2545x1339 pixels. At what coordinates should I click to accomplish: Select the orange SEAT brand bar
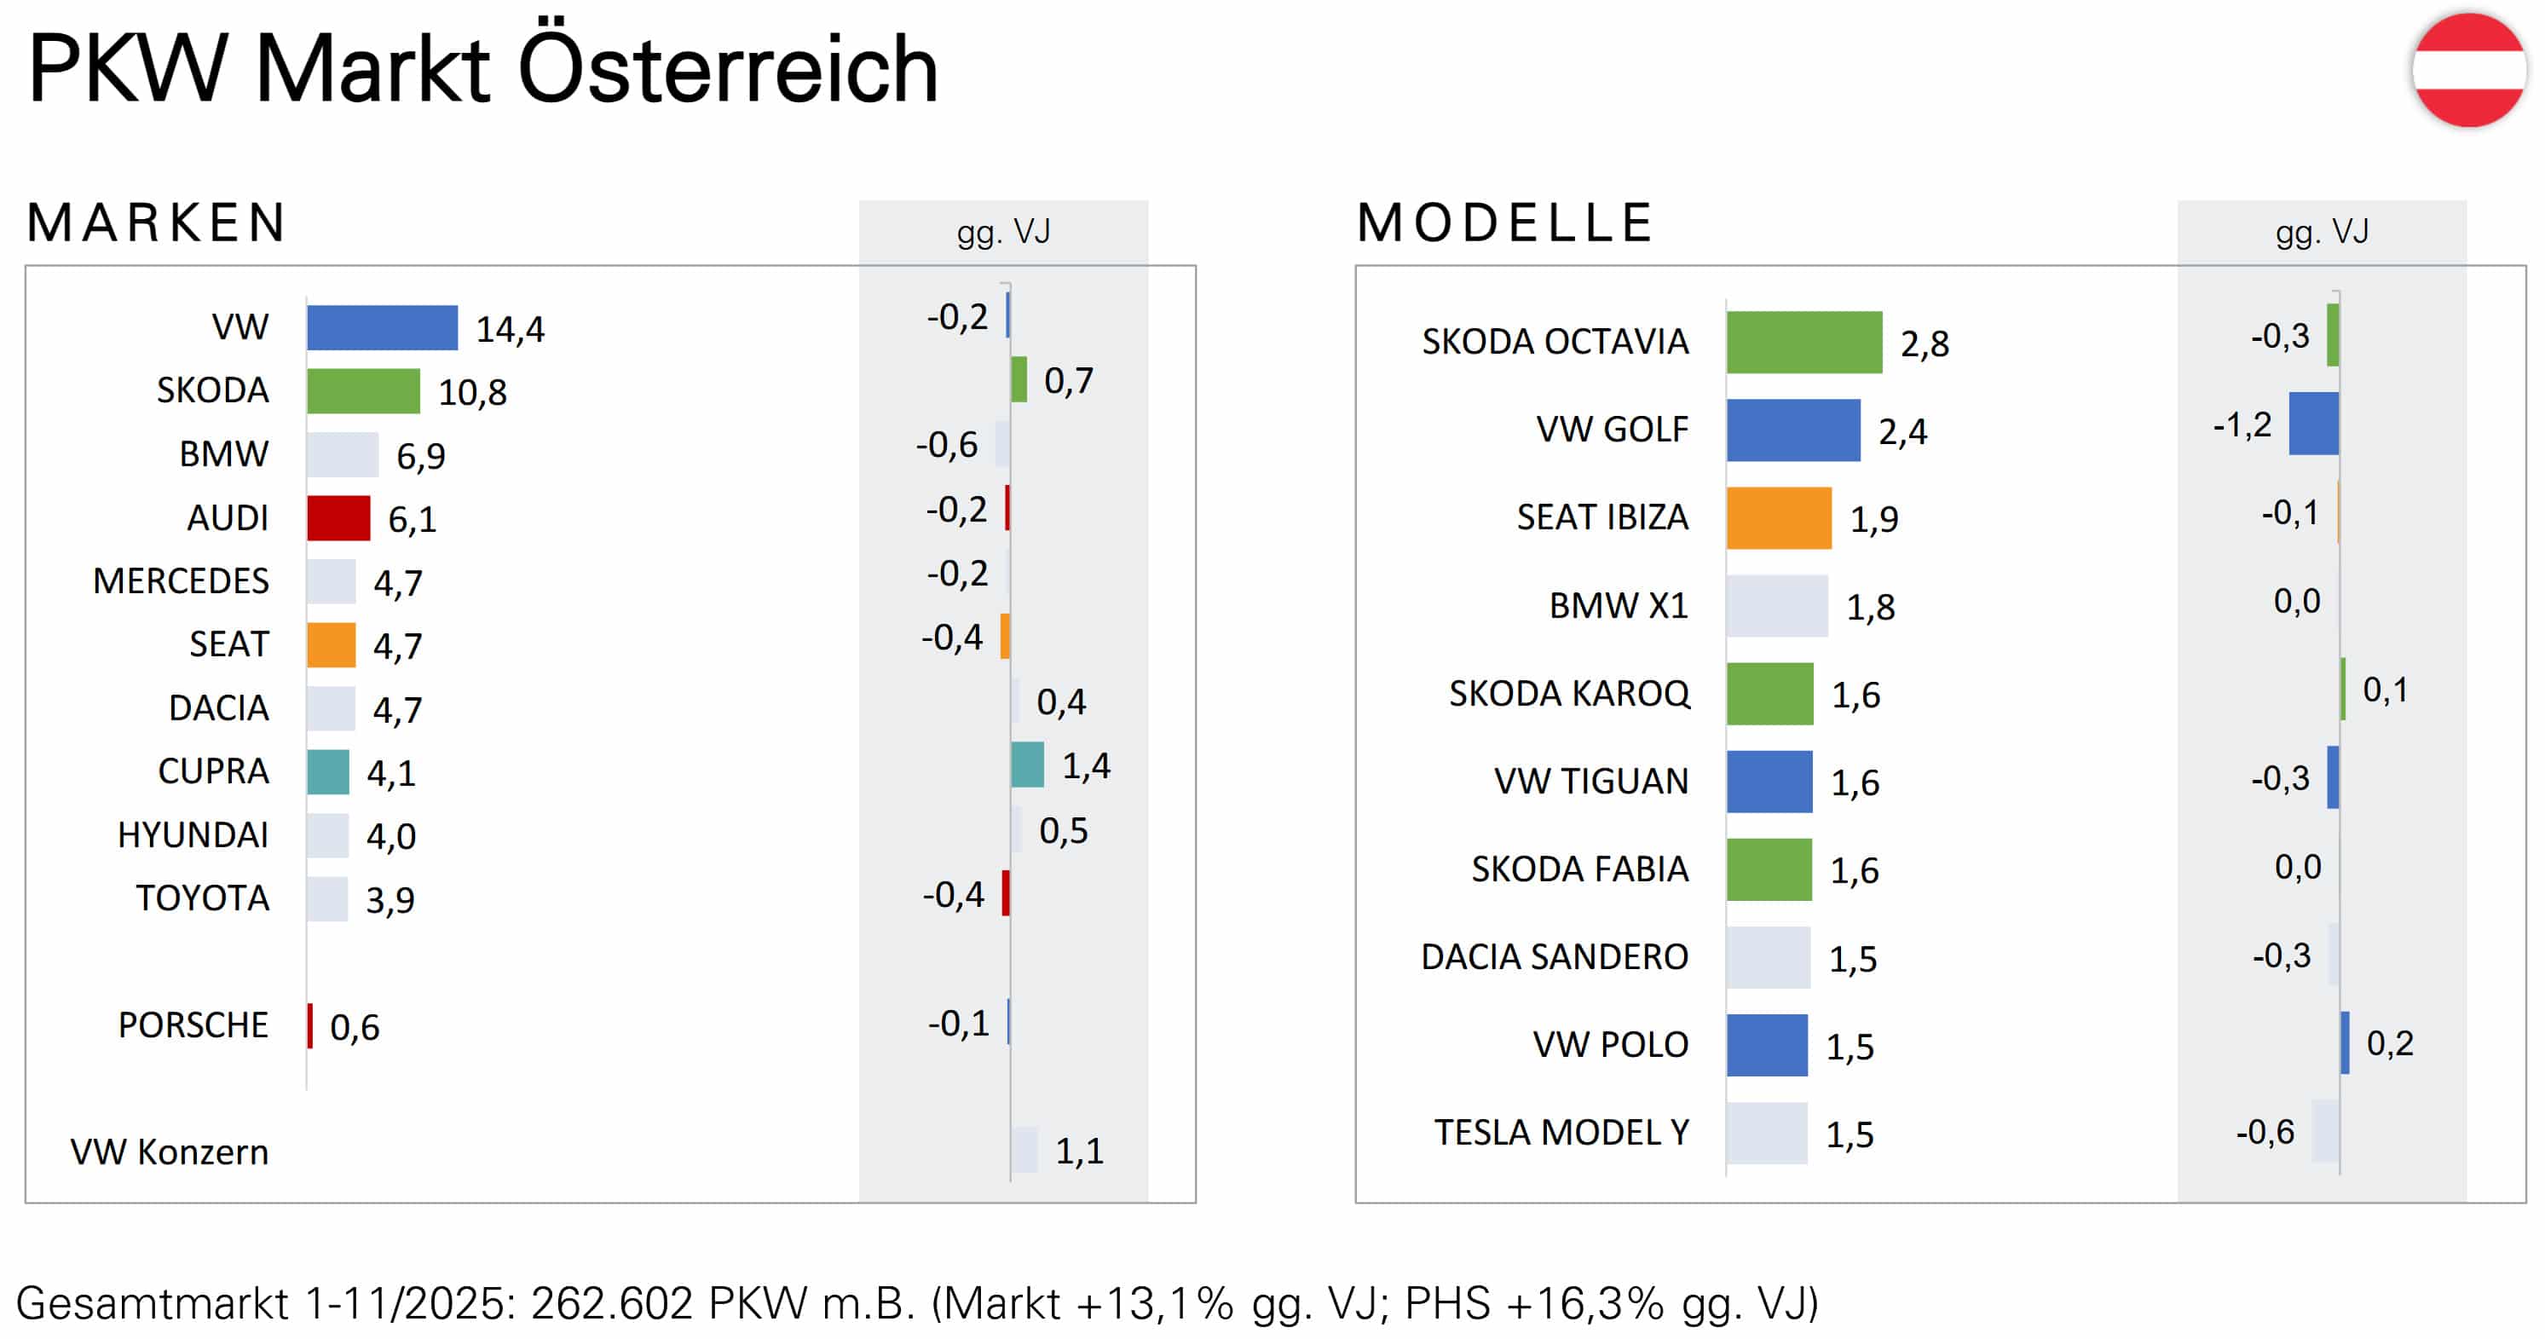(331, 645)
